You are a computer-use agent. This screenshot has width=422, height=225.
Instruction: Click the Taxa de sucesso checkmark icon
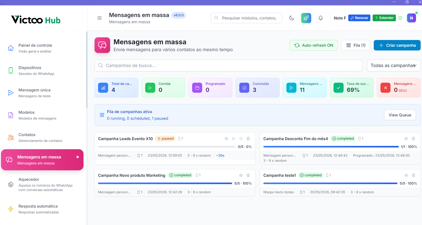tap(339, 88)
